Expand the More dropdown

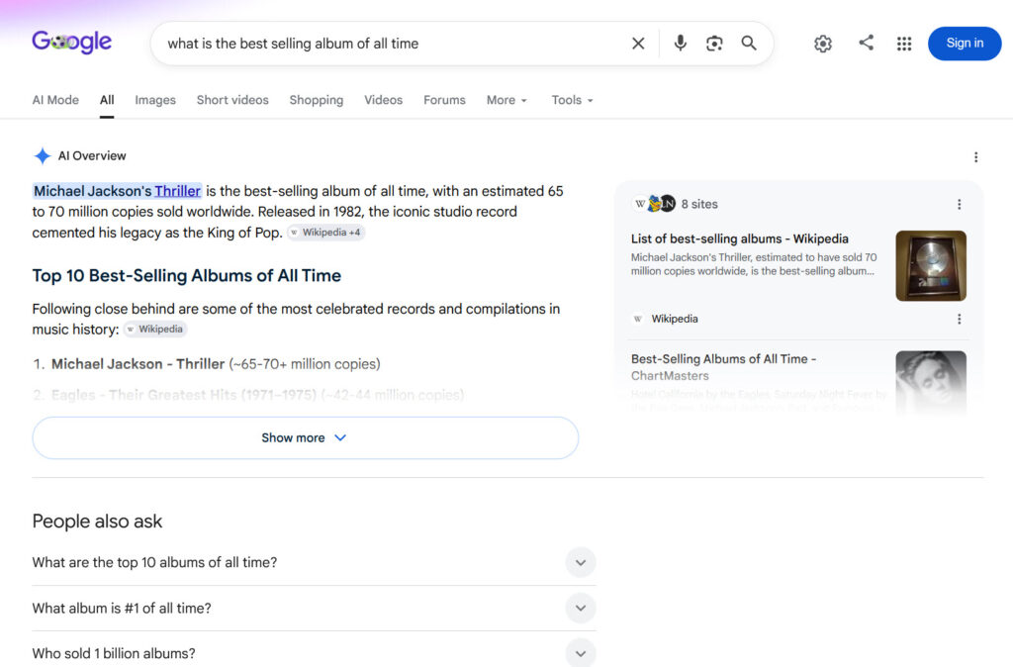coord(506,100)
